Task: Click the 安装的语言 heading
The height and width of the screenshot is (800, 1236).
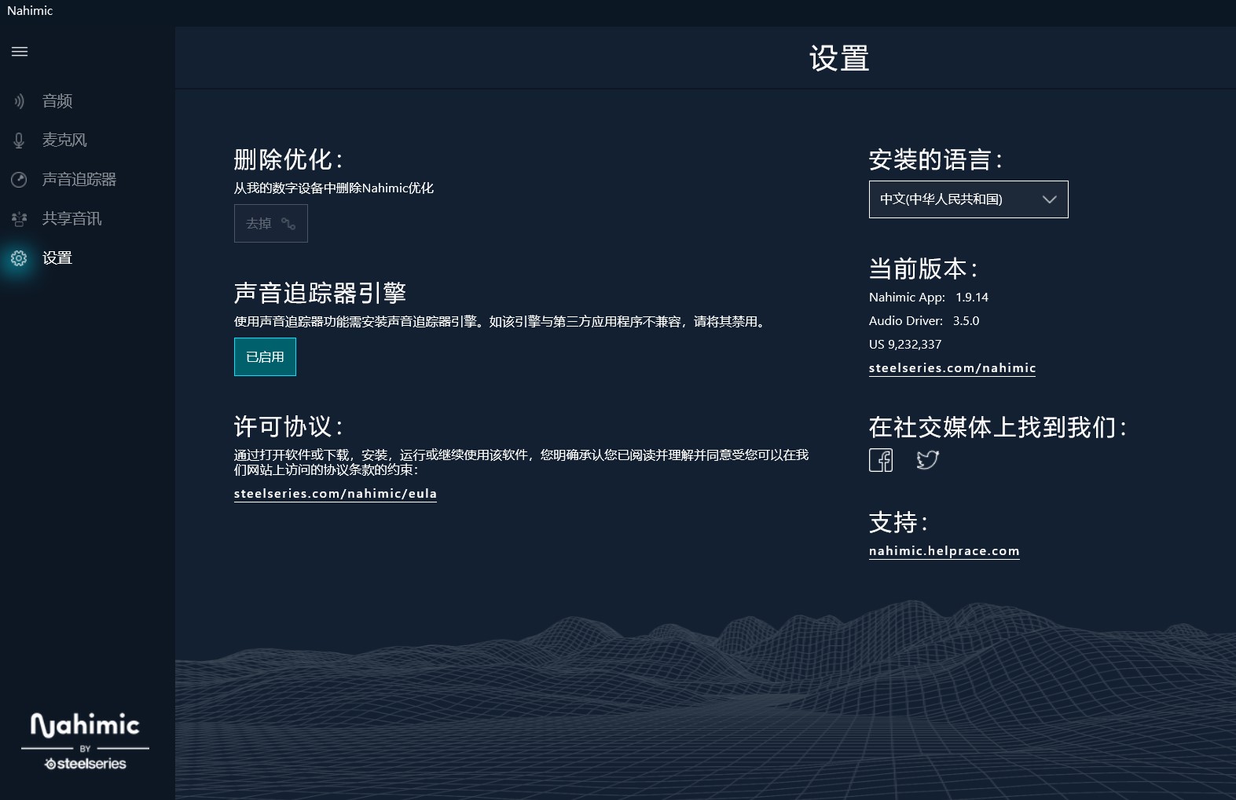Action: tap(936, 160)
